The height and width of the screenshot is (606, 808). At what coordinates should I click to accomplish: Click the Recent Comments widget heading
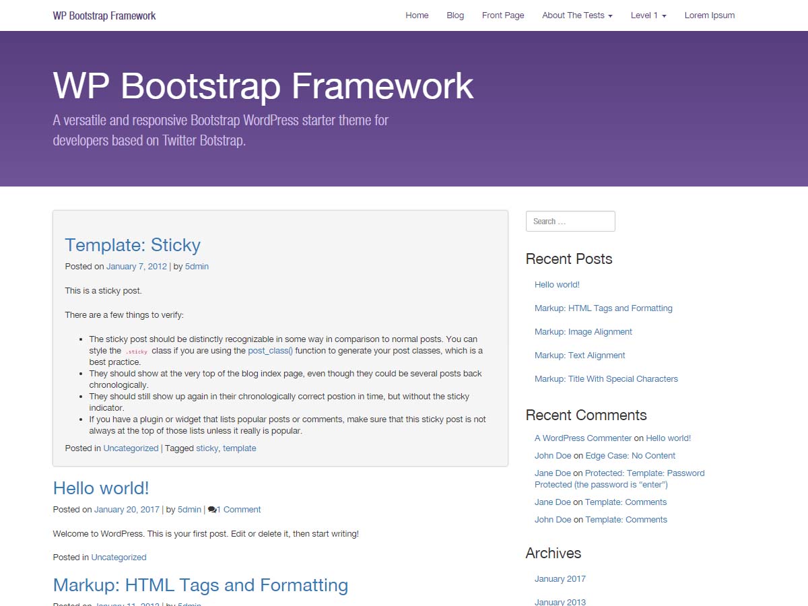(x=586, y=415)
